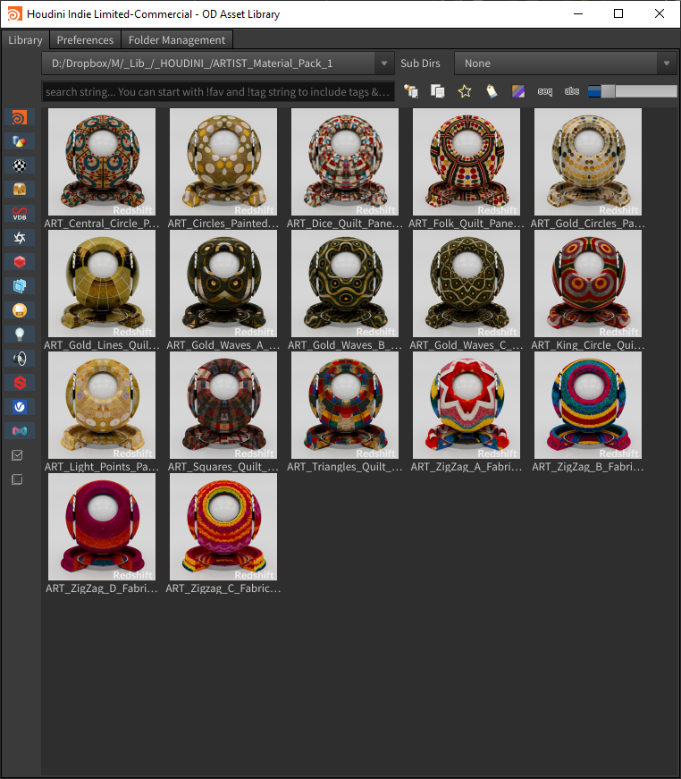
Task: Click the tag label toolbar icon
Action: point(492,91)
